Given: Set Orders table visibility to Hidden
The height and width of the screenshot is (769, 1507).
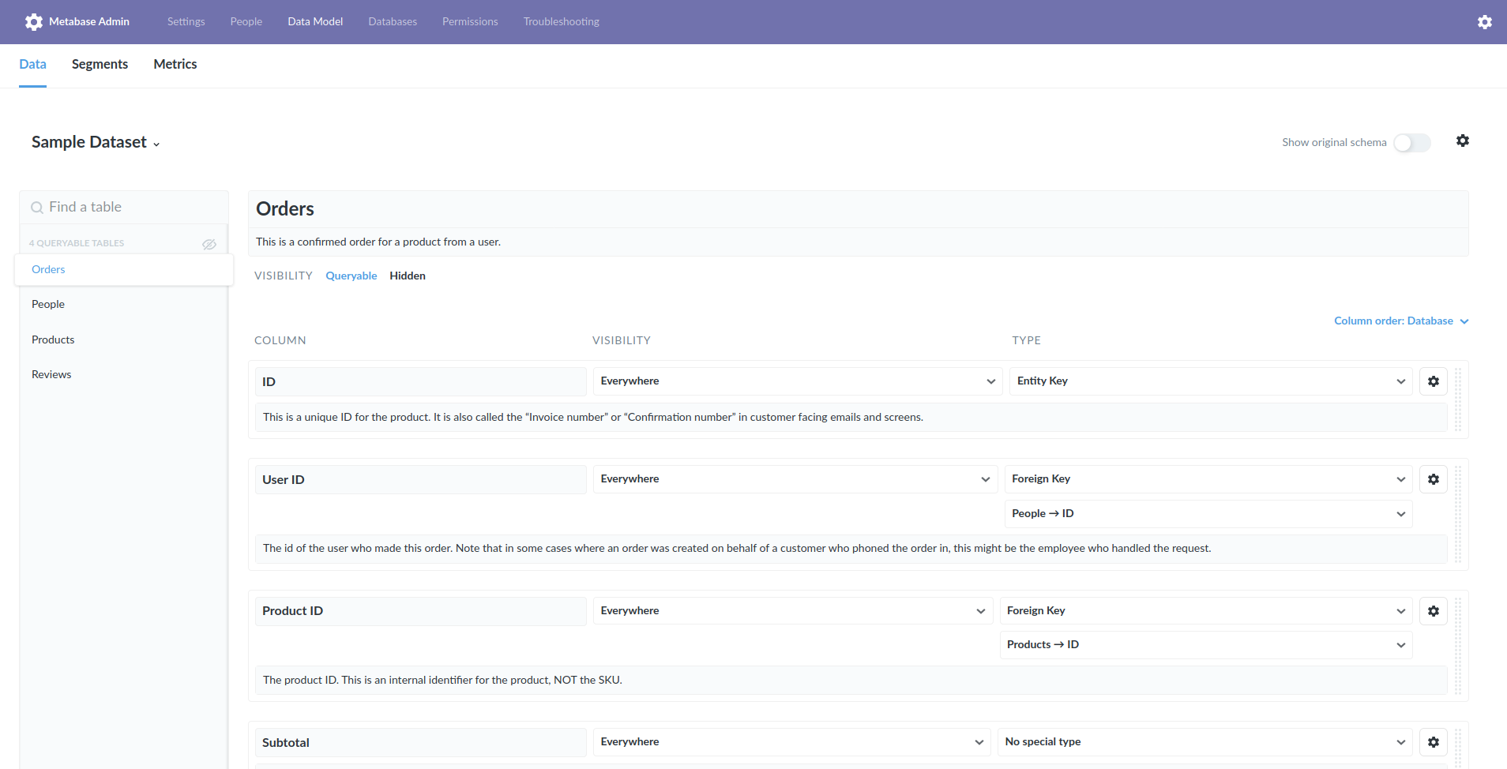Looking at the screenshot, I should (x=407, y=276).
